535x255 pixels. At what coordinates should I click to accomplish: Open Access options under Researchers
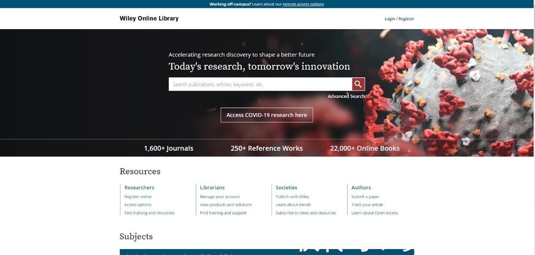click(x=138, y=205)
